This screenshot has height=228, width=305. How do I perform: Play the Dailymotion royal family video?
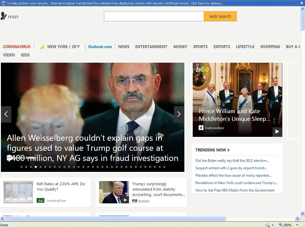(x=277, y=132)
